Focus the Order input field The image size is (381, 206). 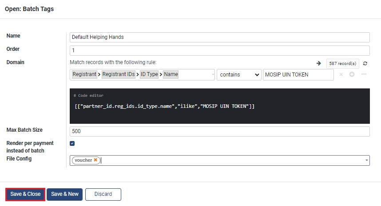220,51
